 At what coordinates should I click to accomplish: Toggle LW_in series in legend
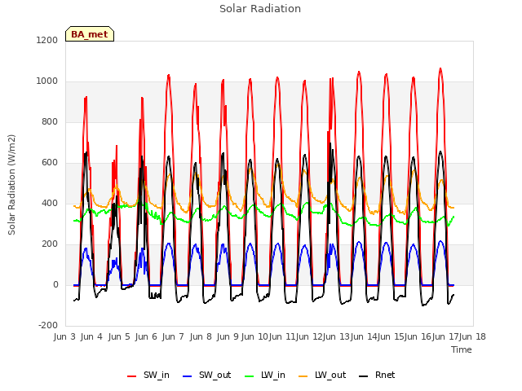265,375
